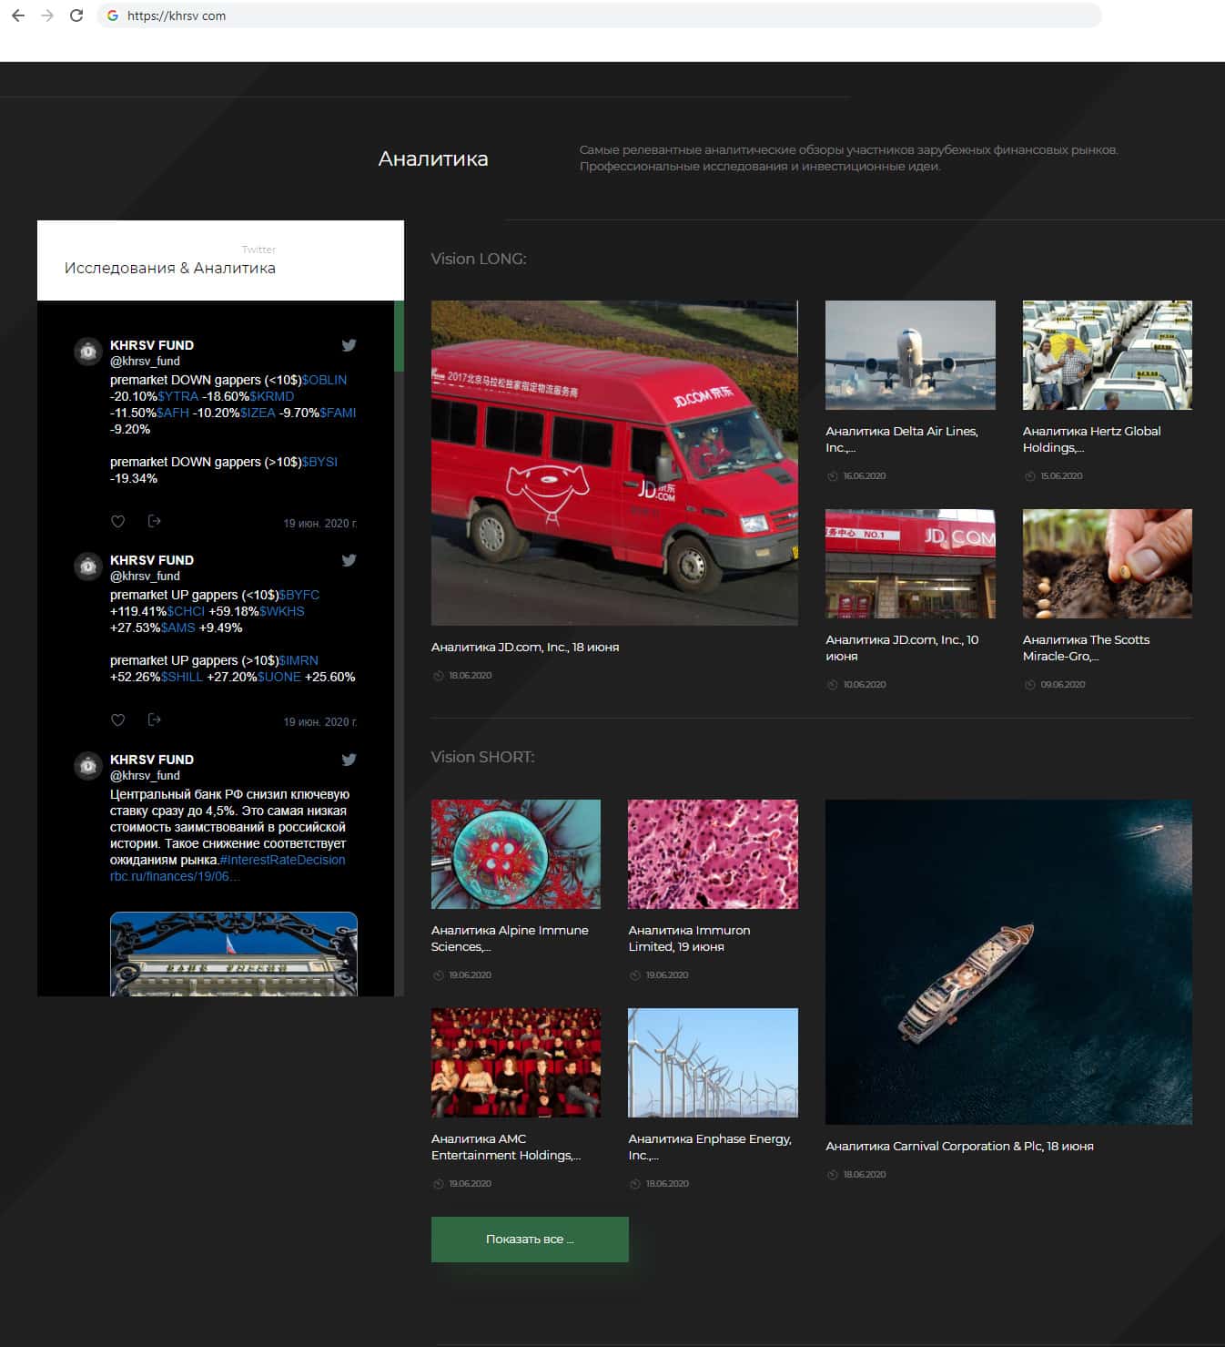Open the JD.com storefront thumbnail from 10 июня
Viewport: 1225px width, 1347px height.
coord(910,564)
